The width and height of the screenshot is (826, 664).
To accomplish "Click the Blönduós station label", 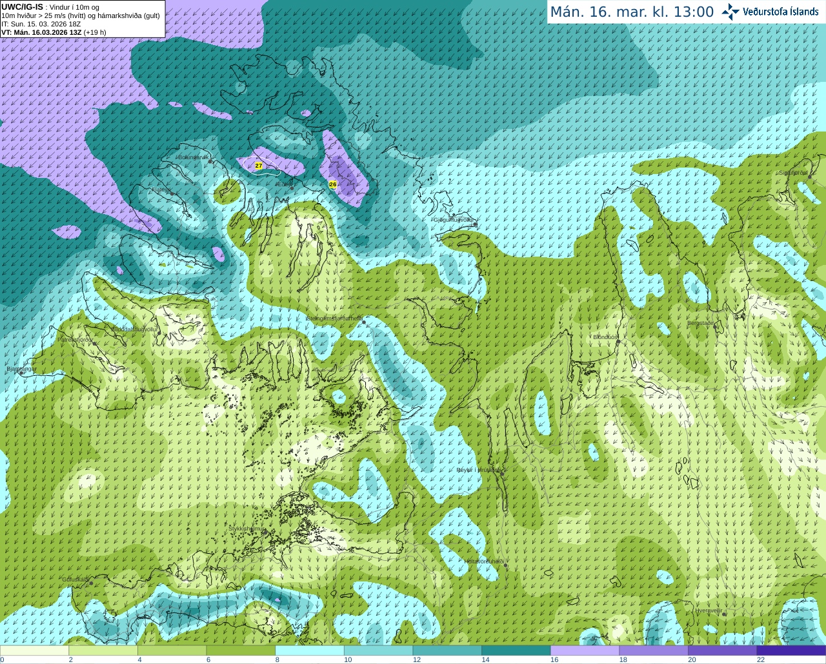I will tap(605, 337).
